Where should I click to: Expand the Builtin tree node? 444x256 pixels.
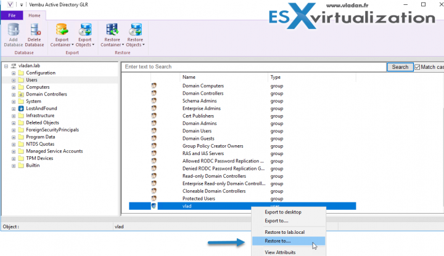pyautogui.click(x=14, y=166)
